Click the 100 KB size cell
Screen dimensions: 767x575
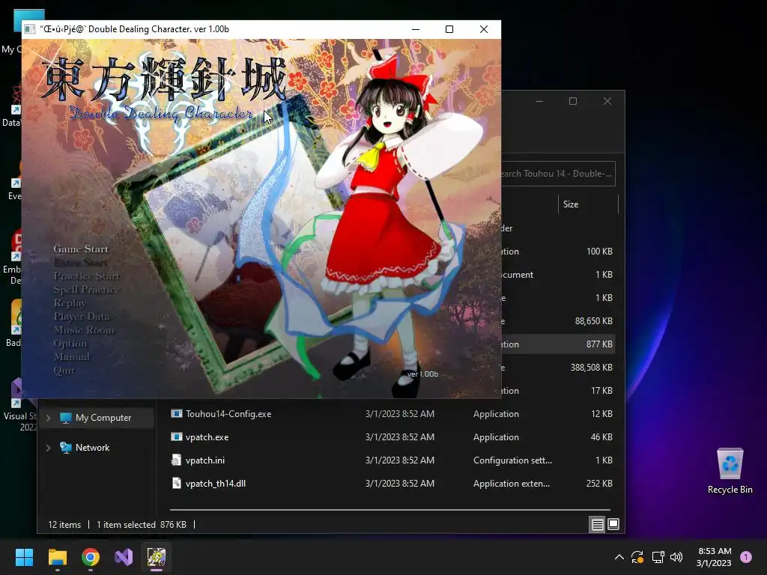599,252
